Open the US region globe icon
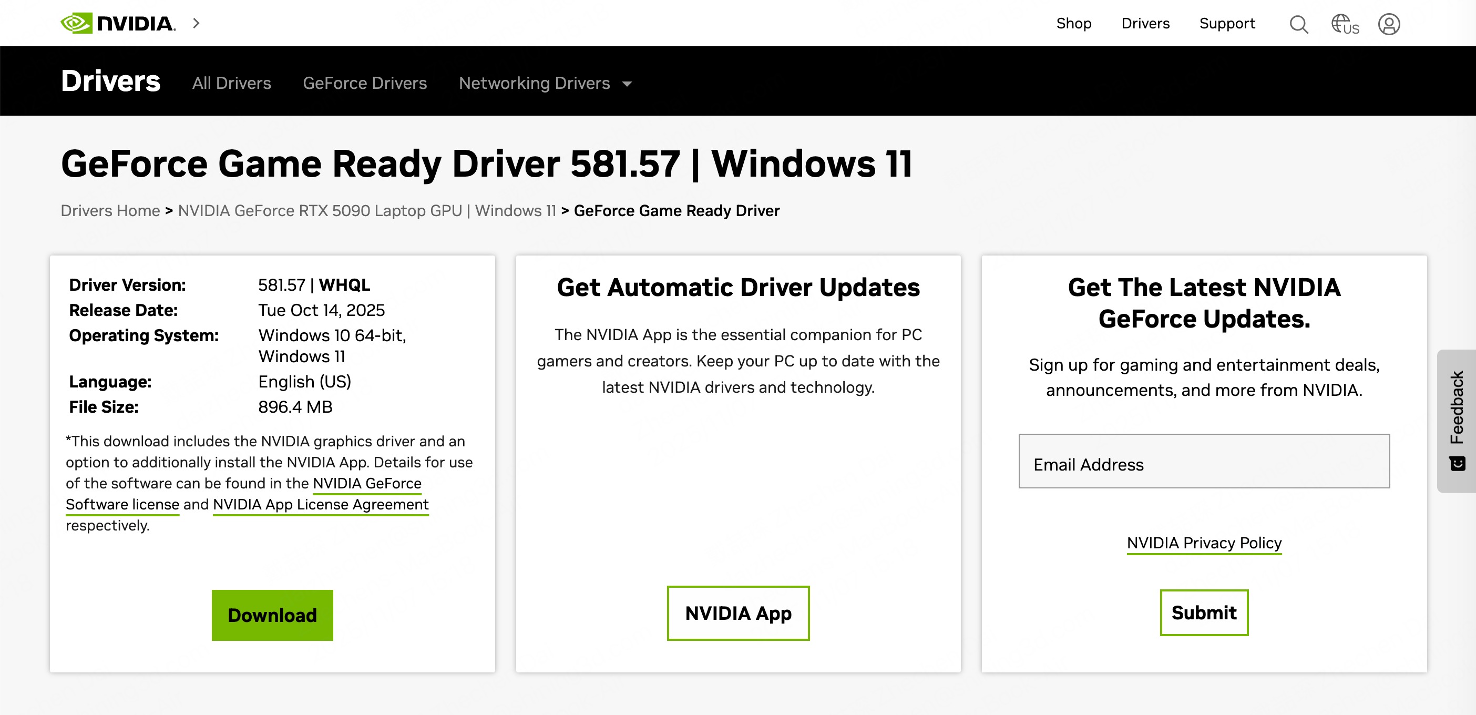The image size is (1476, 715). pyautogui.click(x=1344, y=24)
